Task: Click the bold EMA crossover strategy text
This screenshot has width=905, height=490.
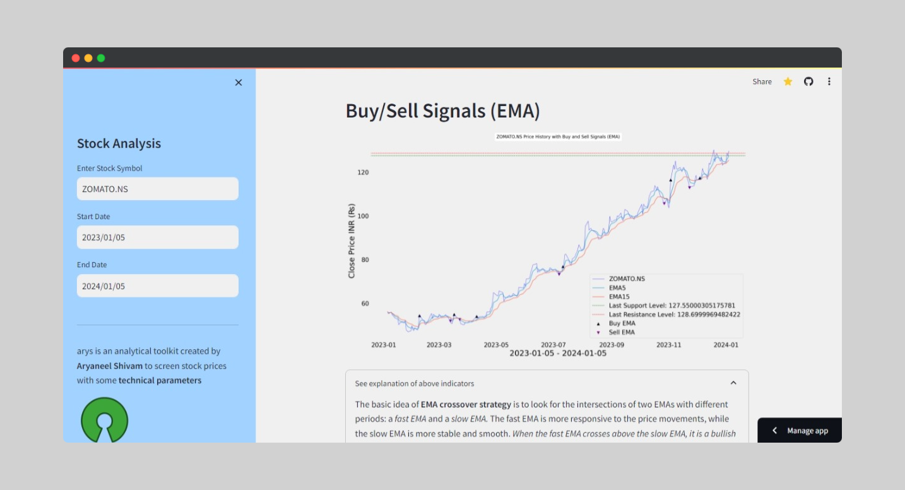Action: click(x=466, y=404)
